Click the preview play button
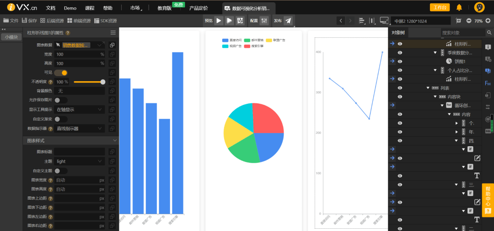This screenshot has width=494, height=231. coord(219,21)
